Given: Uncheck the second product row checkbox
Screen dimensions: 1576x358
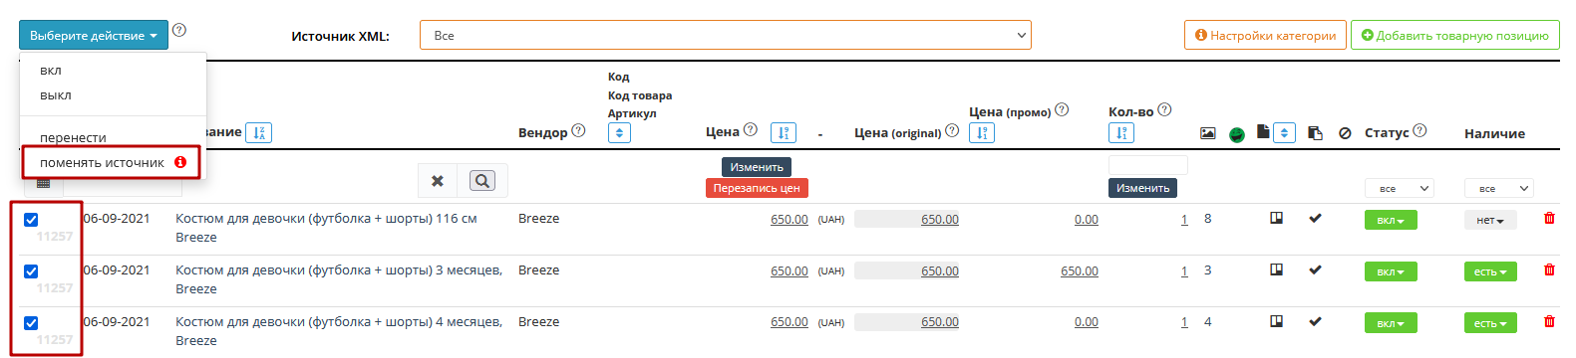Looking at the screenshot, I should (x=31, y=271).
